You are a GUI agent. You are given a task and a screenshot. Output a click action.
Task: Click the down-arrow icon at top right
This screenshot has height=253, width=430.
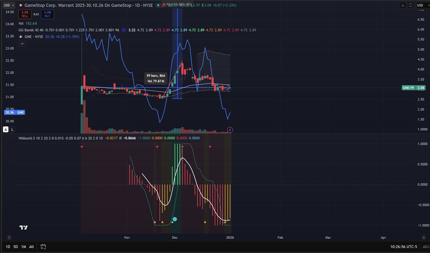click(x=403, y=5)
